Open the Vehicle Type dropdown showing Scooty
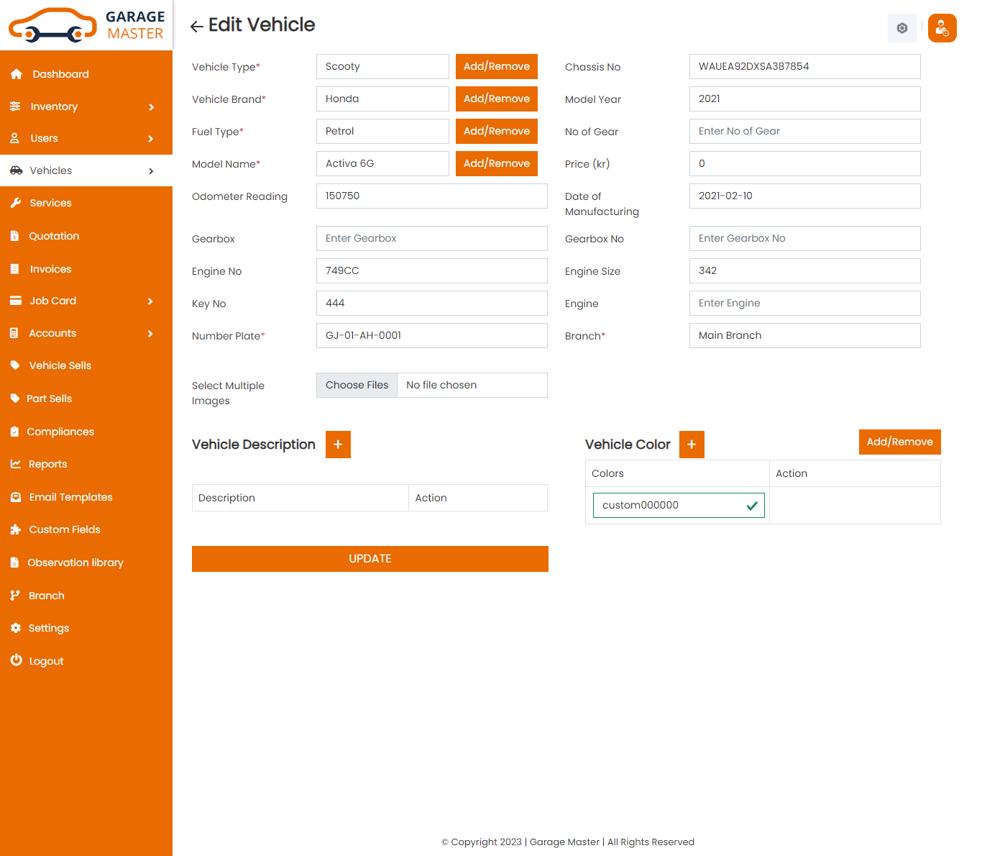Viewport: 982px width, 856px height. pos(382,67)
